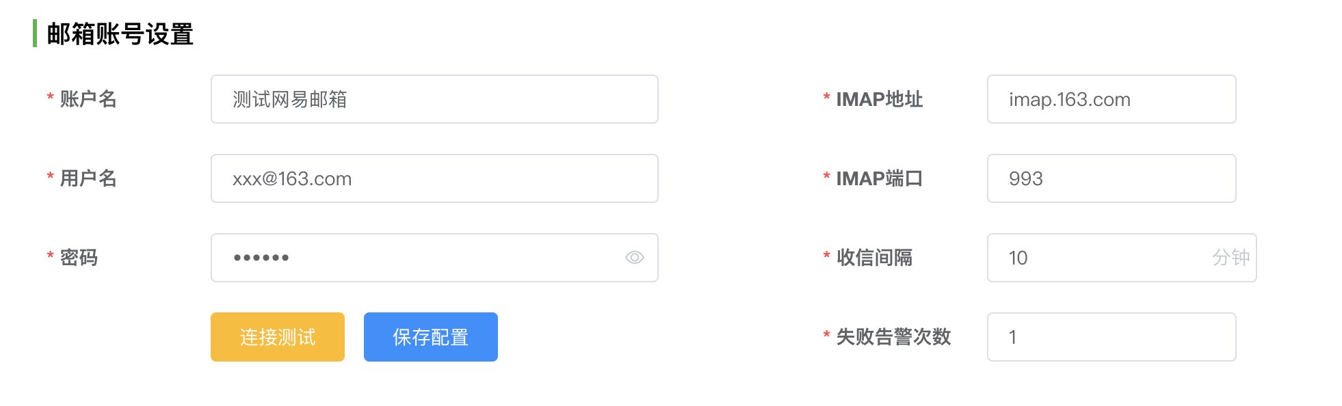
Task: Click the 账户名 label
Action: point(88,99)
